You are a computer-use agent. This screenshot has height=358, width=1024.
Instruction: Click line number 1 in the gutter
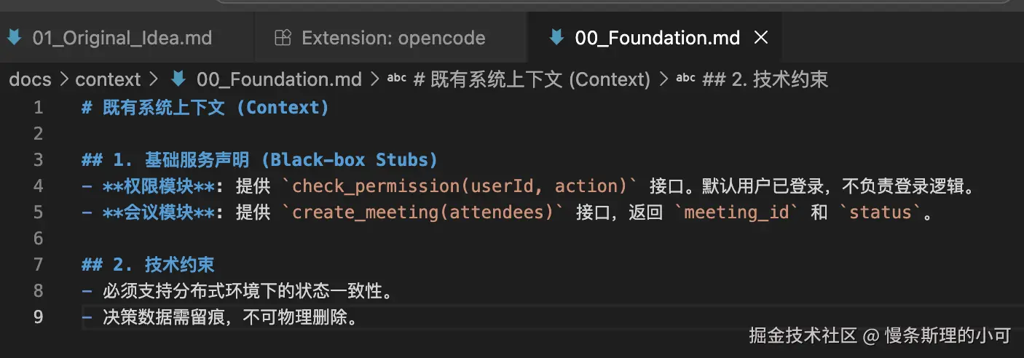(x=38, y=108)
